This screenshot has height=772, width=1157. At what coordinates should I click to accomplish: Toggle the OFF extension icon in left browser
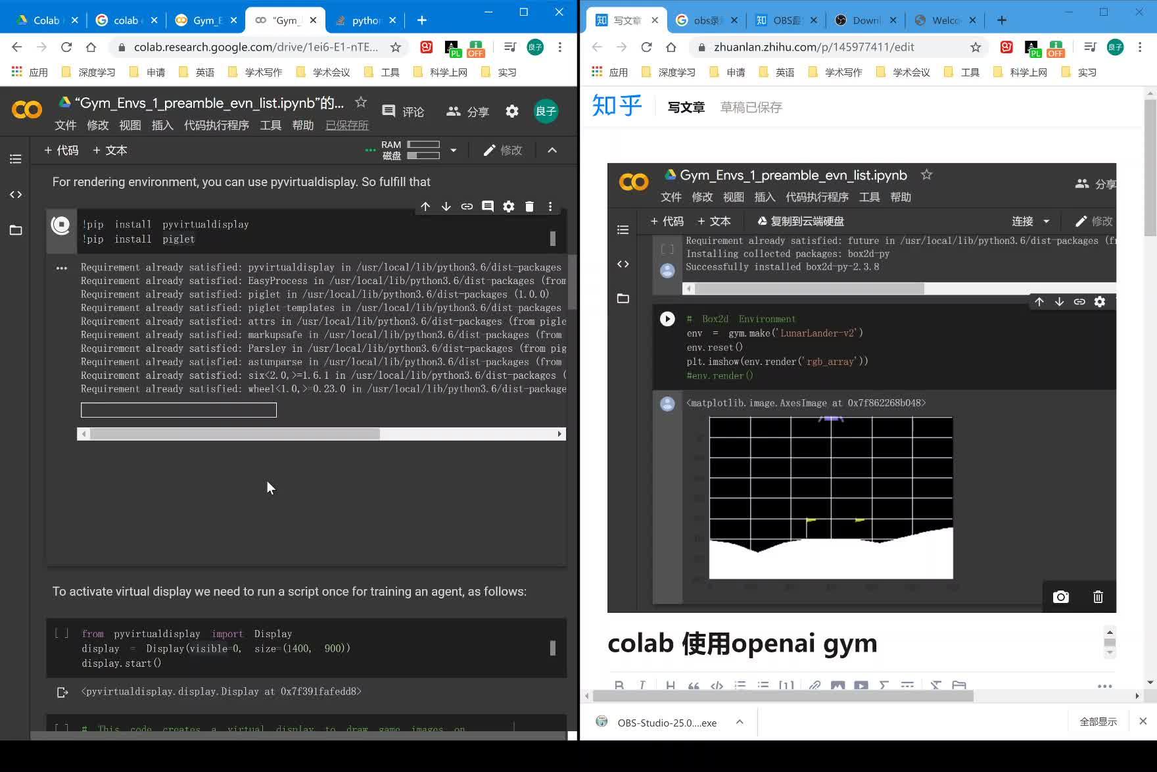tap(475, 48)
